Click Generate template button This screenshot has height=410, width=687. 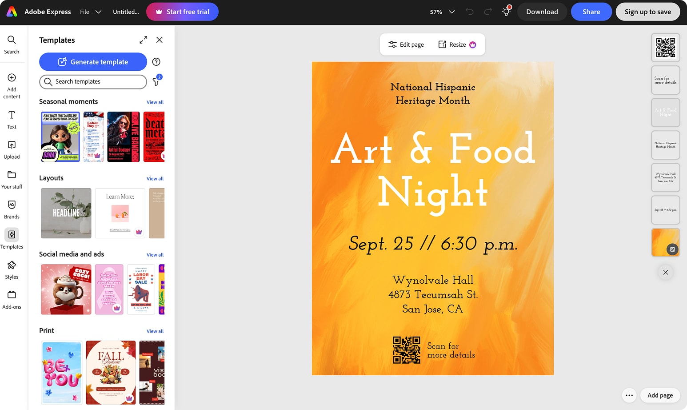click(93, 62)
